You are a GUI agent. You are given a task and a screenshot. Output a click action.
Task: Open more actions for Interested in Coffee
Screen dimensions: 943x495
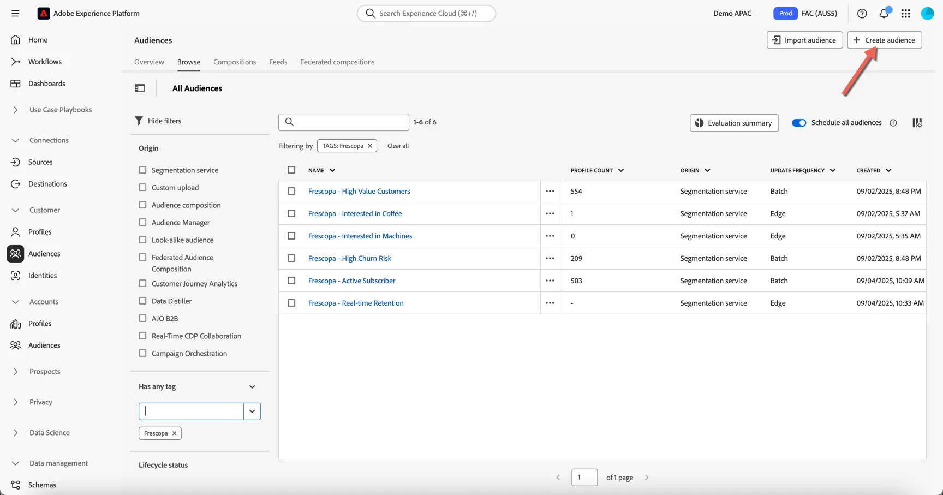[x=550, y=213]
